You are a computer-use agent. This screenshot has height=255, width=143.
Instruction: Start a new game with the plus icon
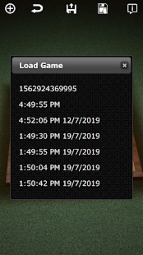10,9
